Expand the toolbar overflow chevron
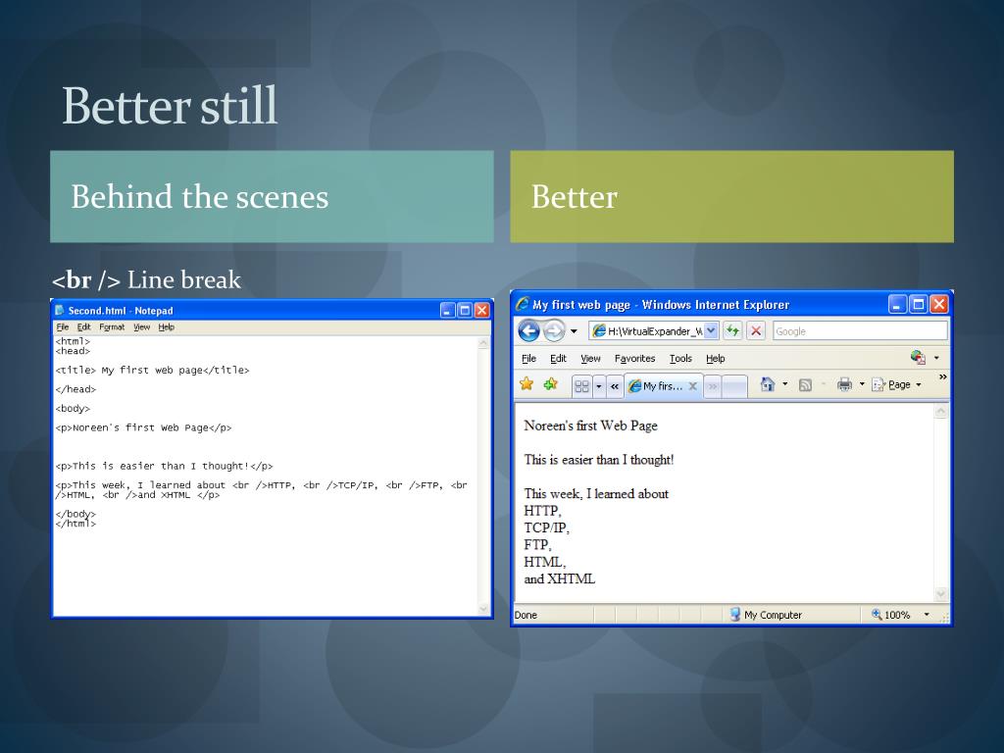Image resolution: width=1004 pixels, height=753 pixels. (942, 377)
